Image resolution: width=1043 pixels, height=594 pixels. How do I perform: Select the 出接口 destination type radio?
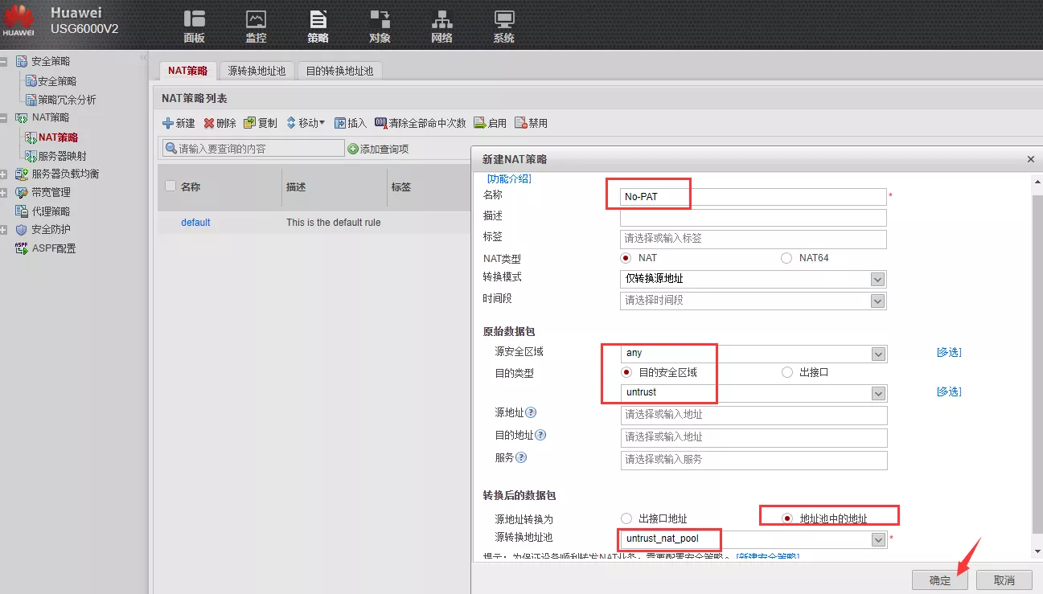tap(787, 372)
